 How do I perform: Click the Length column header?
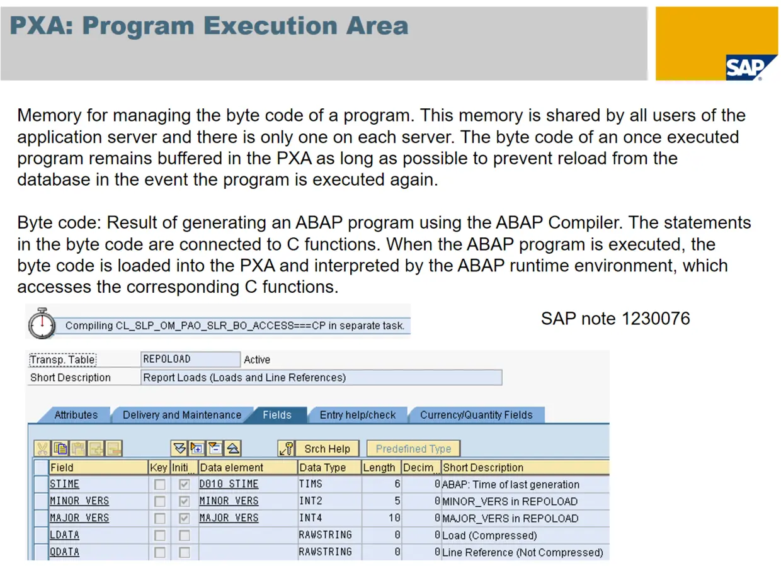[x=381, y=468]
